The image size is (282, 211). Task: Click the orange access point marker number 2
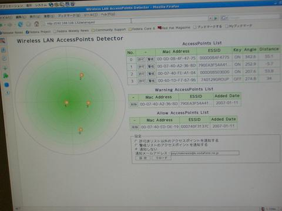pyautogui.click(x=82, y=76)
